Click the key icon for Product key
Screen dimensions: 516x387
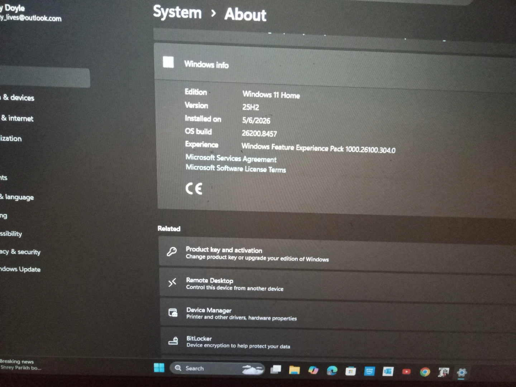pyautogui.click(x=172, y=252)
